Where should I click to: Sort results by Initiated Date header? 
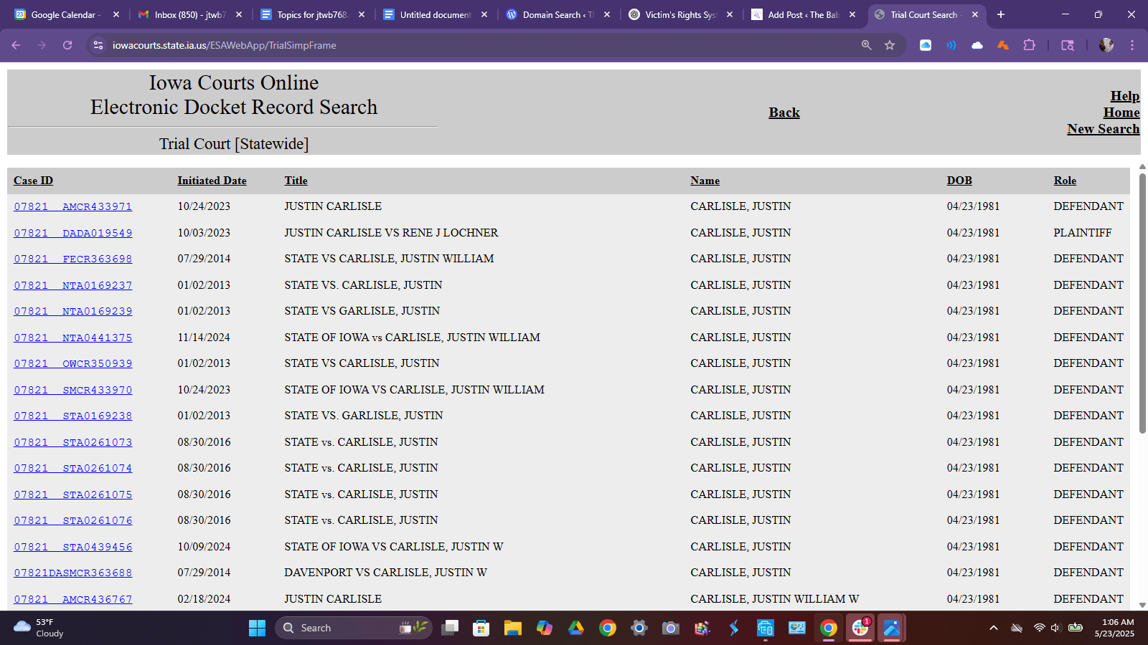tap(212, 181)
